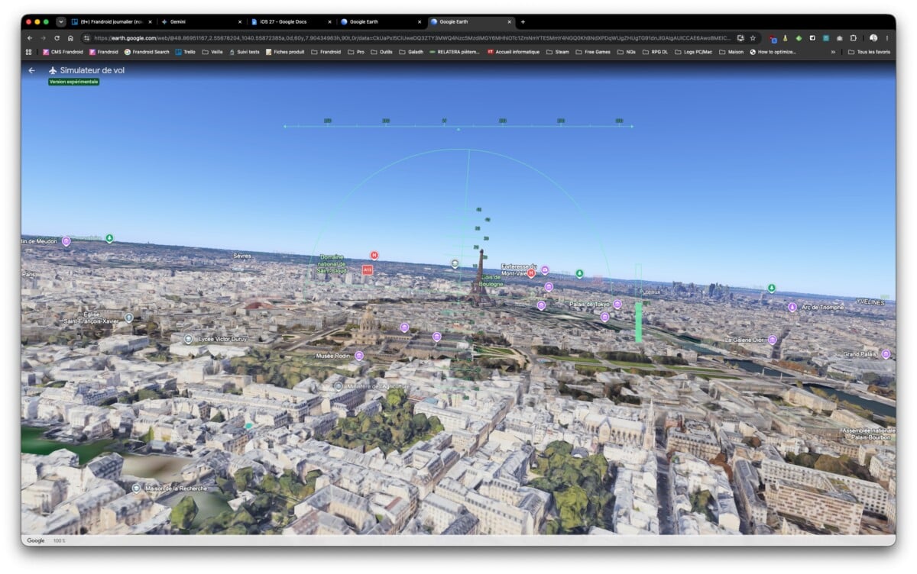Open the Chrome three-dot menu
The height and width of the screenshot is (574, 917).
pos(887,37)
